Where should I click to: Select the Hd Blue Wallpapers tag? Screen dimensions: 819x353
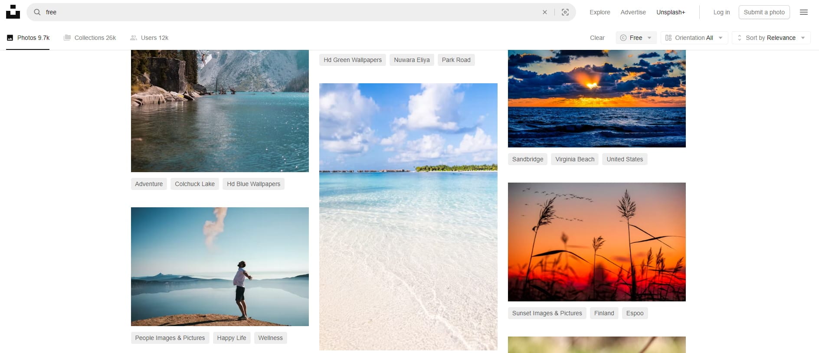pyautogui.click(x=253, y=184)
